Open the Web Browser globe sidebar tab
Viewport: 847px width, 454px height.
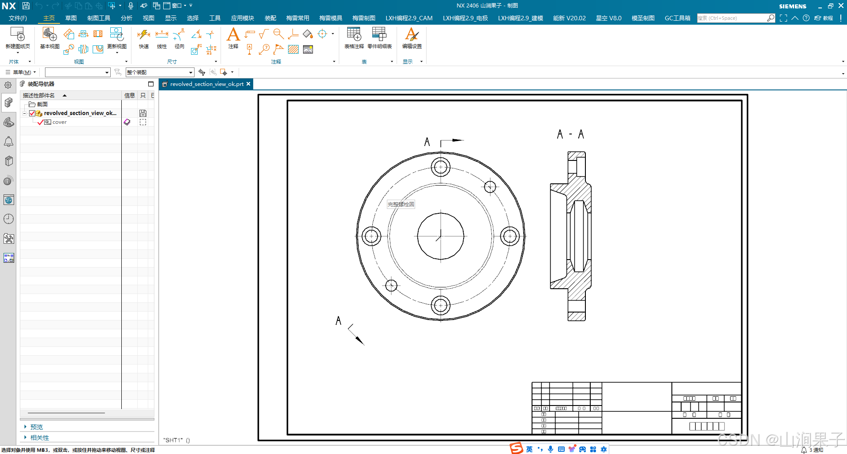8,200
